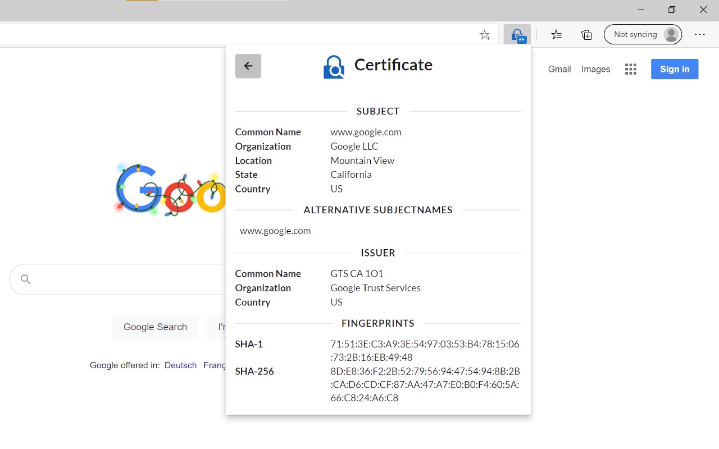Screen dimensions: 719x449
Task: Open the Favorites list icon
Action: 557,35
